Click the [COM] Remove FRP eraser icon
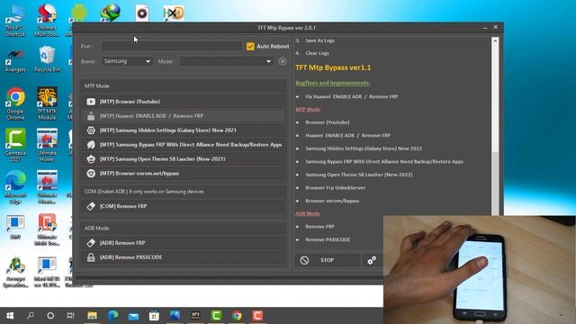Image resolution: width=576 pixels, height=324 pixels. 91,206
